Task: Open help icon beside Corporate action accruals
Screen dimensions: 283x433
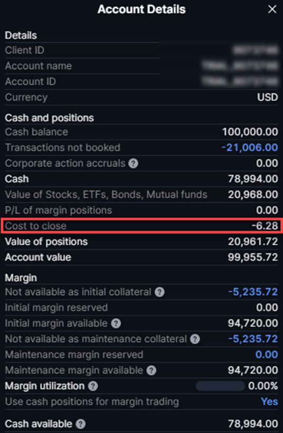Action: tap(133, 164)
